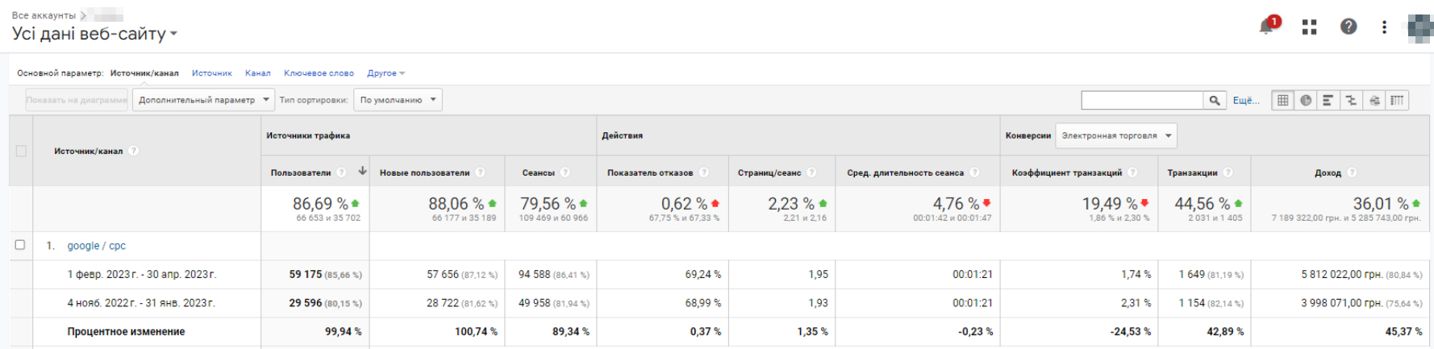Open Дополнительный параметр dropdown
The image size is (1434, 349).
click(x=203, y=100)
